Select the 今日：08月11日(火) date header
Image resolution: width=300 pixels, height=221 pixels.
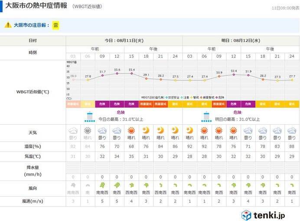pos(124,41)
